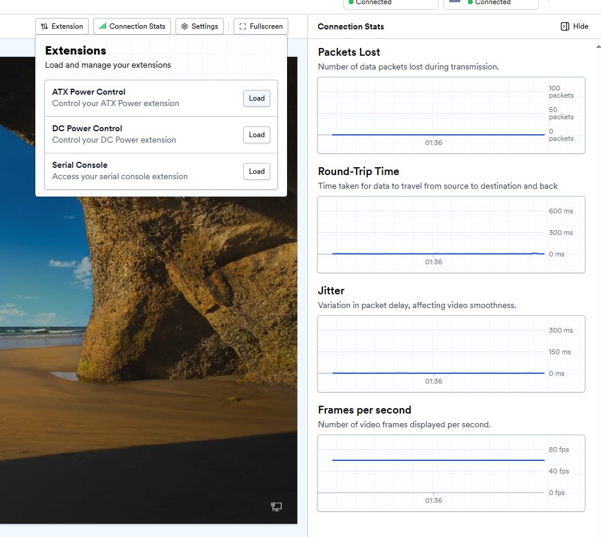
Task: Click the Extension toolbar button
Action: coord(62,26)
